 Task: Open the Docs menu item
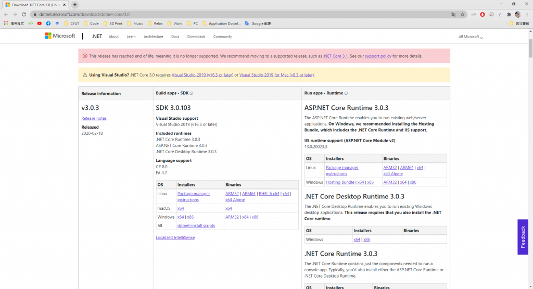[x=175, y=36]
